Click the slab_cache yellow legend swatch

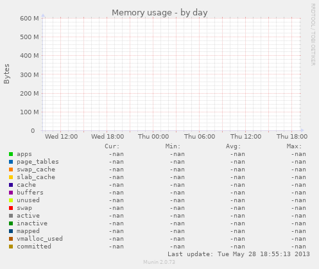click(11, 177)
